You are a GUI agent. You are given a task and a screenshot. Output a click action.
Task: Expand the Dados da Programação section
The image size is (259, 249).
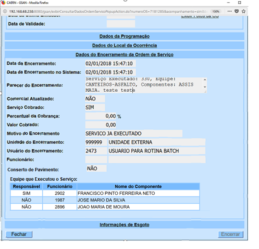(x=124, y=36)
